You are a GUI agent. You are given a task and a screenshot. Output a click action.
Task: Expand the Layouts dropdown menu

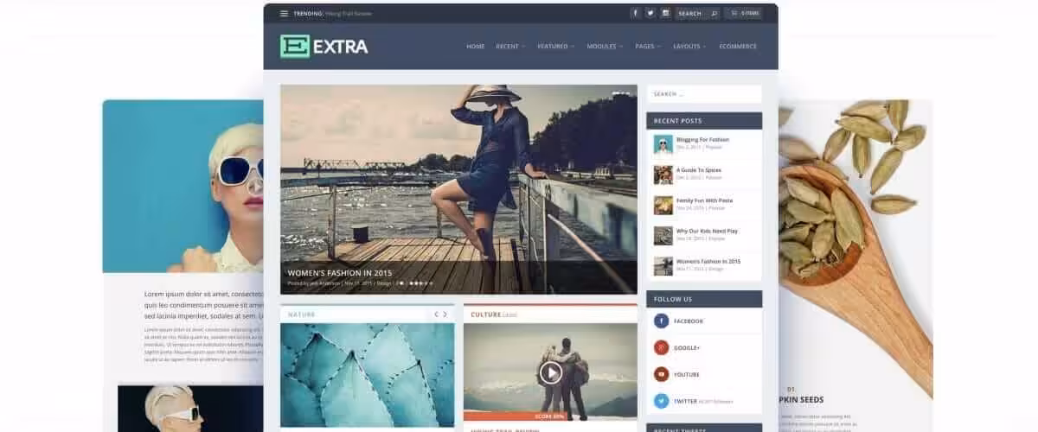click(x=689, y=46)
